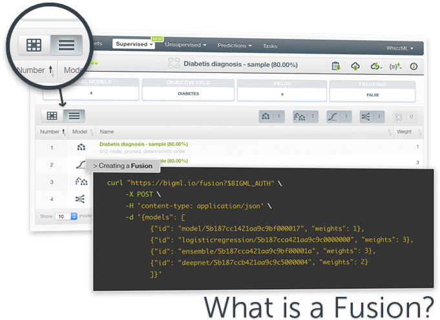
Task: Click magnified list view icon in circle
Action: click(x=66, y=45)
